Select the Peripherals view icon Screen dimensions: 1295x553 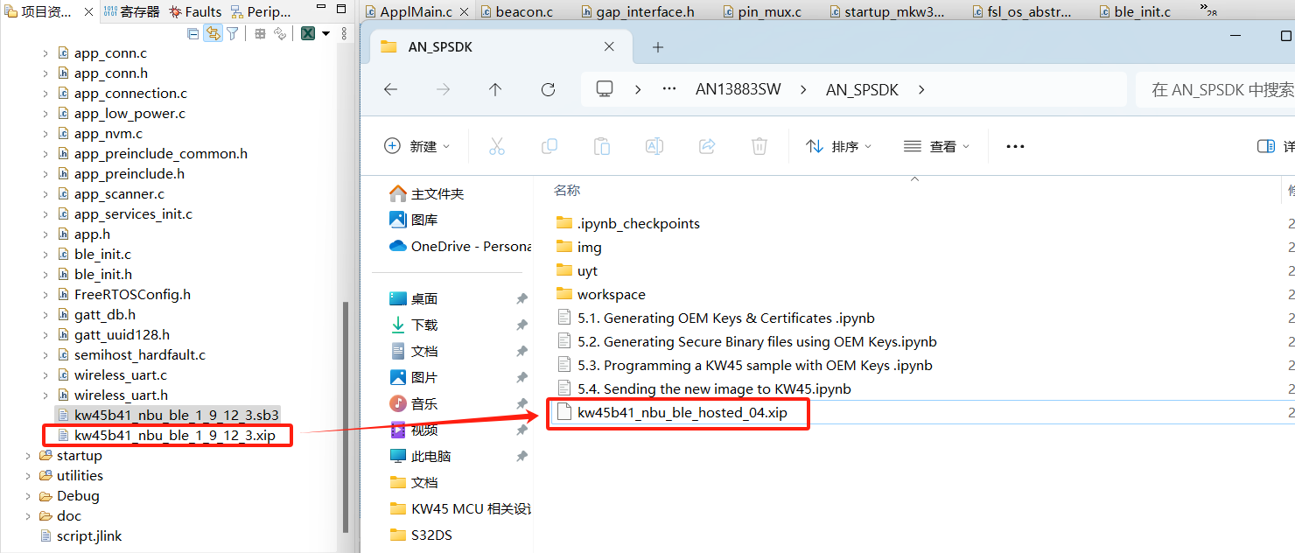click(238, 11)
